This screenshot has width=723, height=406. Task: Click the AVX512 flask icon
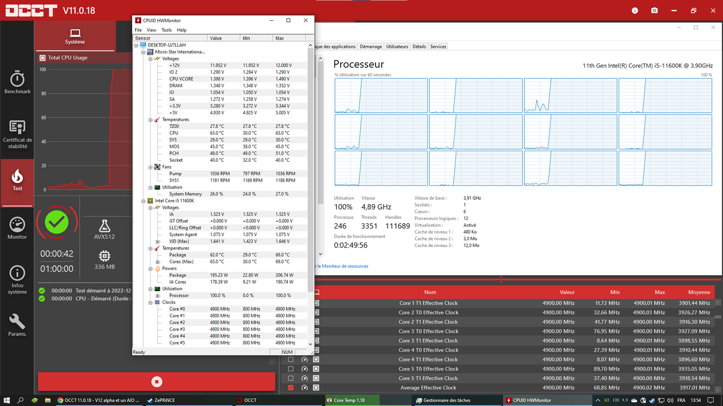click(x=104, y=226)
